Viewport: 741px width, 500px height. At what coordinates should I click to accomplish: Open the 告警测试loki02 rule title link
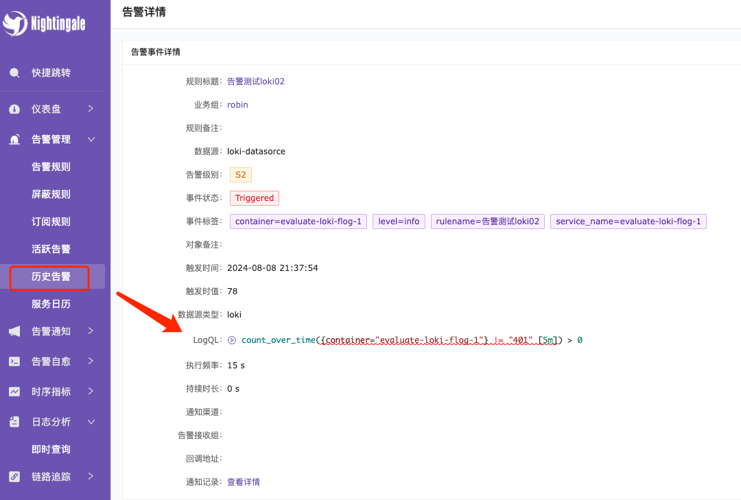(x=255, y=82)
